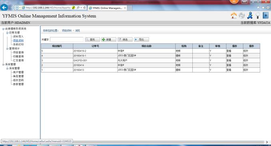Open 用户管理 in the sidebar tree
The image size is (271, 146).
pyautogui.click(x=18, y=72)
